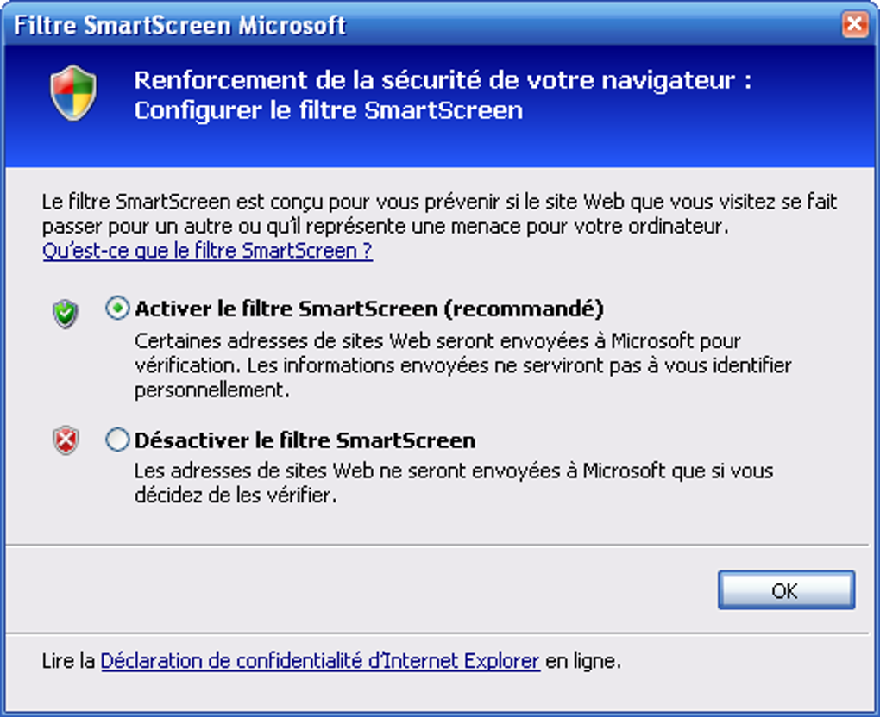880x717 pixels.
Task: Select the Activer le filtre SmartScreen radio button
Action: click(x=117, y=309)
